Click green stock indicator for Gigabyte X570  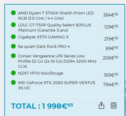coord(13,37)
